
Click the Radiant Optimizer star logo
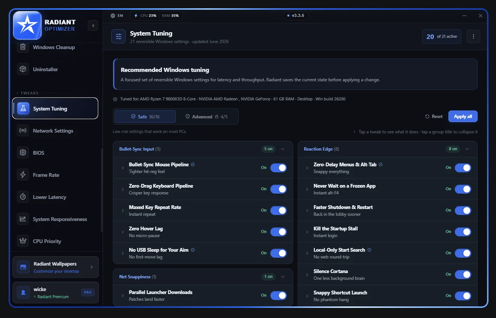click(x=27, y=25)
